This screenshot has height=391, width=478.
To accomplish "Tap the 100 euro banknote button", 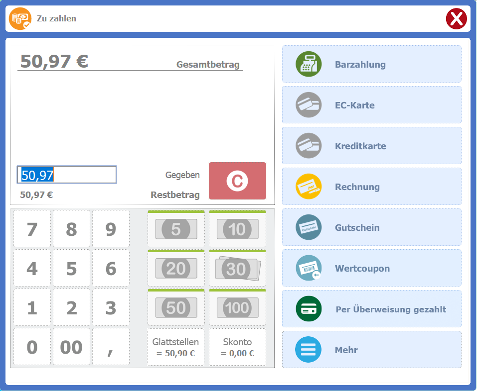I will (x=237, y=308).
